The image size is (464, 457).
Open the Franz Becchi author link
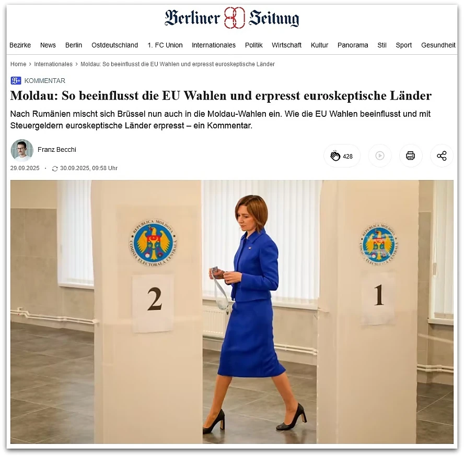click(57, 150)
